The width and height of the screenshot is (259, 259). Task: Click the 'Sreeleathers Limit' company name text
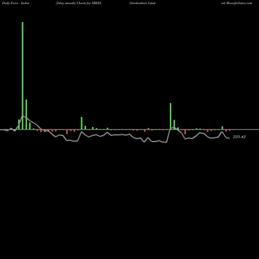(142, 3)
